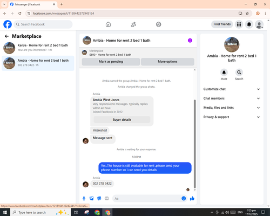
Task: Click the 302 278 3422 message
Action: point(102,184)
